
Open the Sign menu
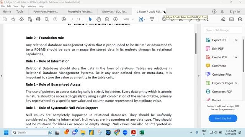click(x=23, y=6)
